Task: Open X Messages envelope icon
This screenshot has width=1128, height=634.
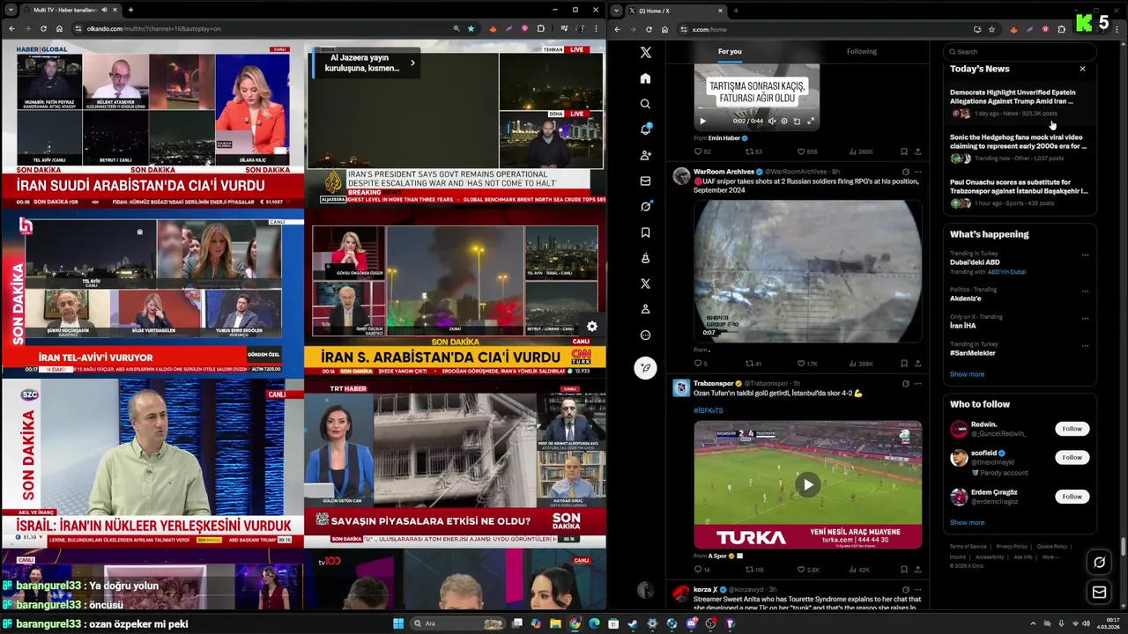Action: pos(645,181)
